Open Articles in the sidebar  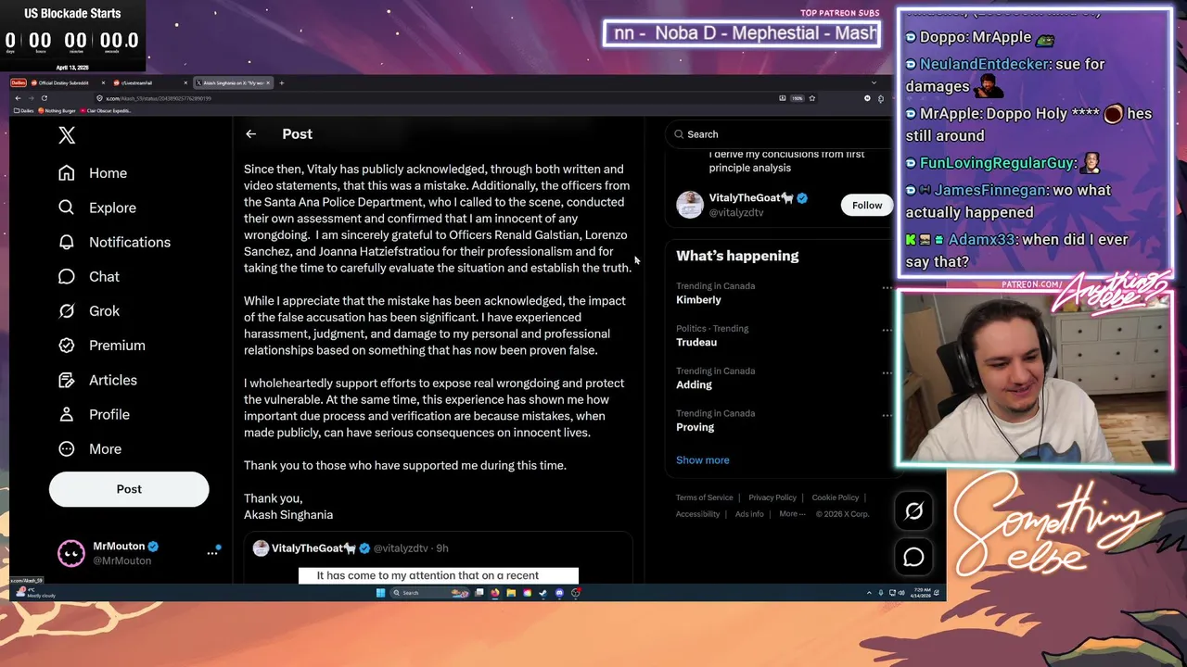pos(96,380)
